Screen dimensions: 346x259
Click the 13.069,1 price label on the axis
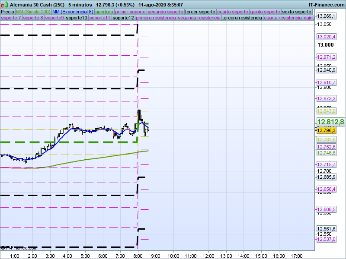tap(327, 16)
